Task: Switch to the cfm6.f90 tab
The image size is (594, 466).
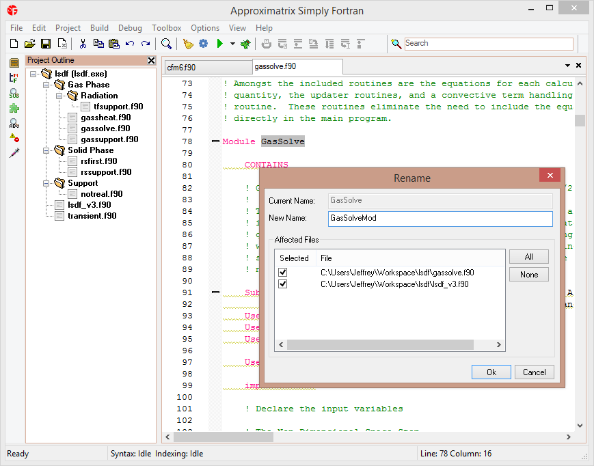Action: [x=181, y=67]
